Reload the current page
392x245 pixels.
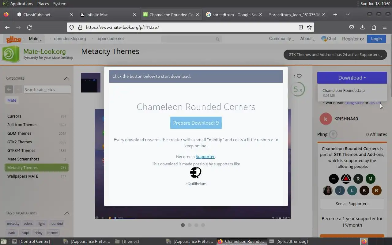click(x=29, y=27)
